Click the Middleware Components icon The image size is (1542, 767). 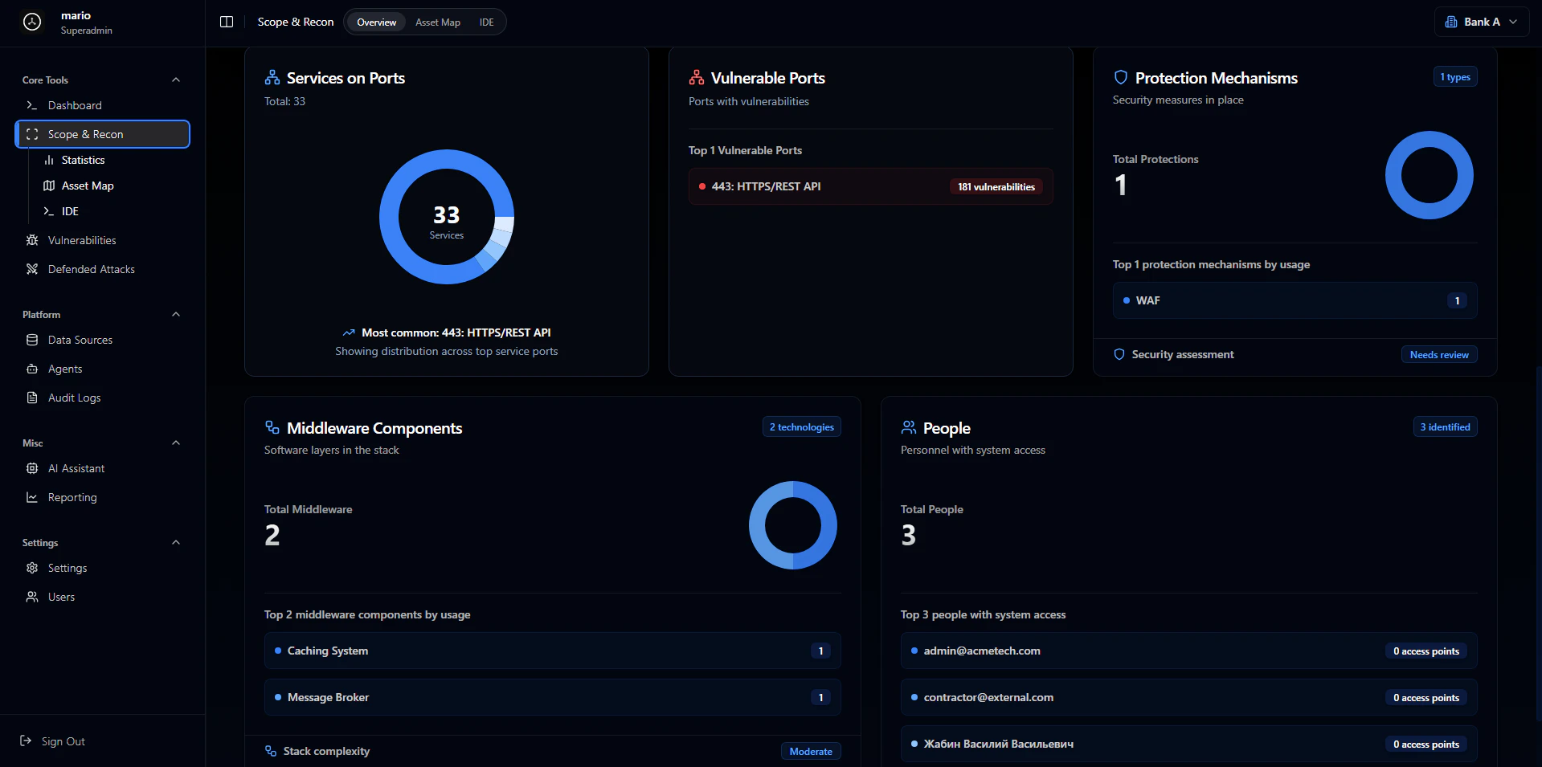tap(272, 427)
